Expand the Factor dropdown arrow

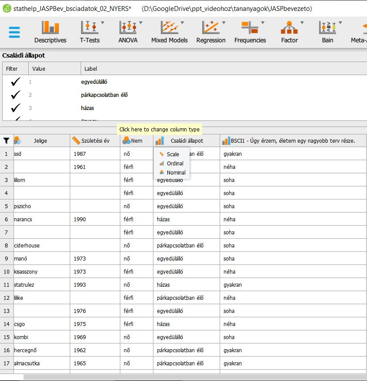point(302,23)
